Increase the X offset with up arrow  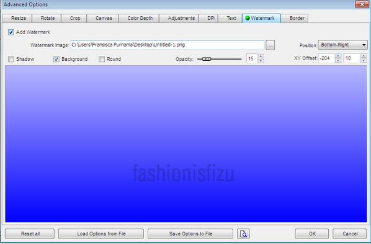click(338, 56)
